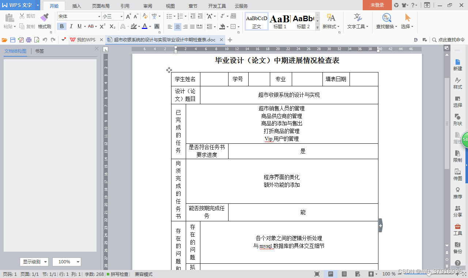Image resolution: width=468 pixels, height=278 pixels.
Task: Select the 正文 style in the styles gallery
Action: pyautogui.click(x=256, y=21)
